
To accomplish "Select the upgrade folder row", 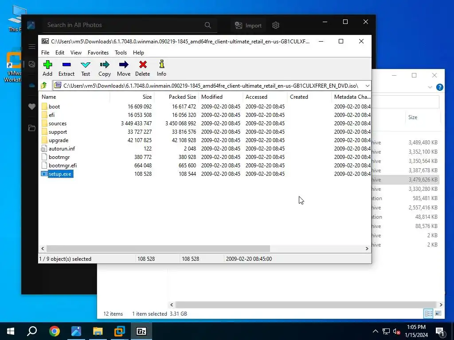I will [x=205, y=140].
